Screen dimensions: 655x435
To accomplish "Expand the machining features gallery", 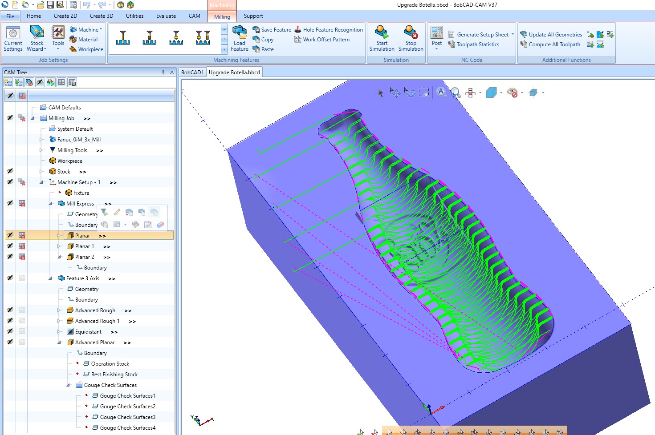I will [224, 50].
